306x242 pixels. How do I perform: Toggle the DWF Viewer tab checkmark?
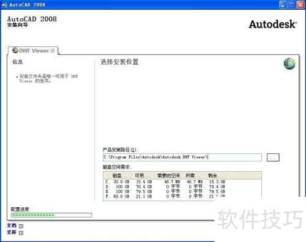53,51
